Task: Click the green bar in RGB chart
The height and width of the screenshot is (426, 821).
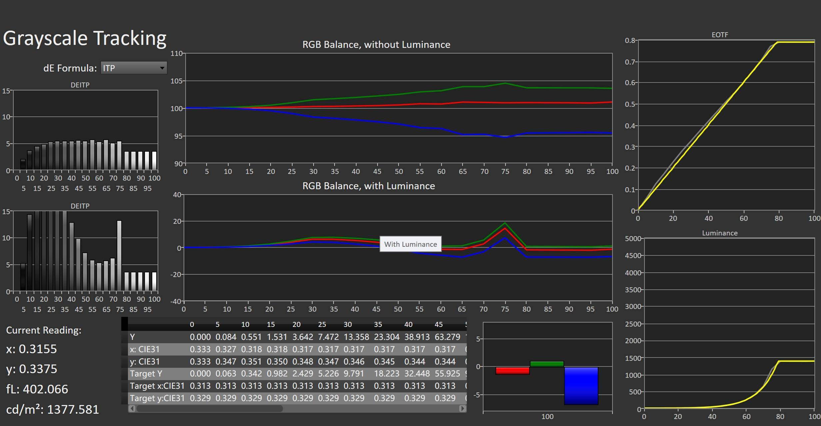Action: (547, 364)
